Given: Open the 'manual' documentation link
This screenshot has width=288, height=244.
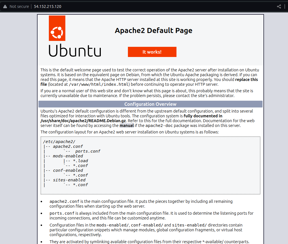Looking at the screenshot, I should 126,125.
